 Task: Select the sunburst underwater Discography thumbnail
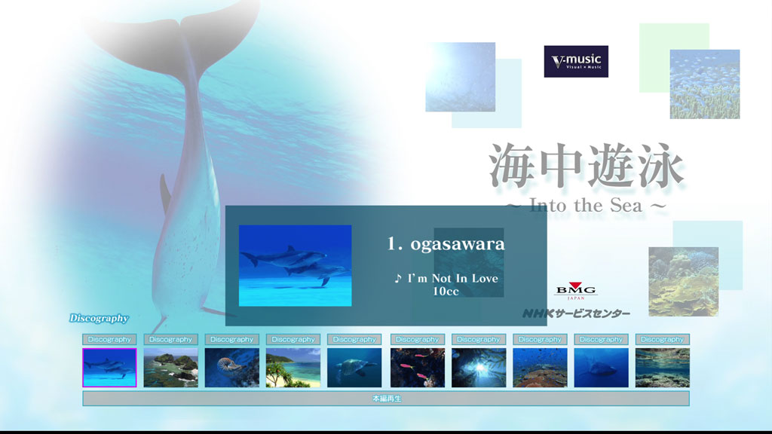tap(478, 368)
